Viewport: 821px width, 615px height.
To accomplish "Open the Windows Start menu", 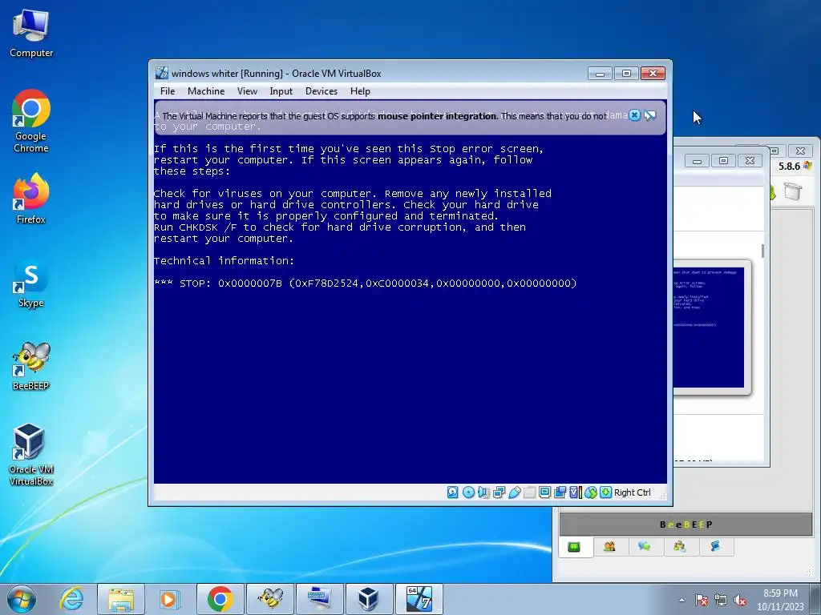I will [x=22, y=599].
